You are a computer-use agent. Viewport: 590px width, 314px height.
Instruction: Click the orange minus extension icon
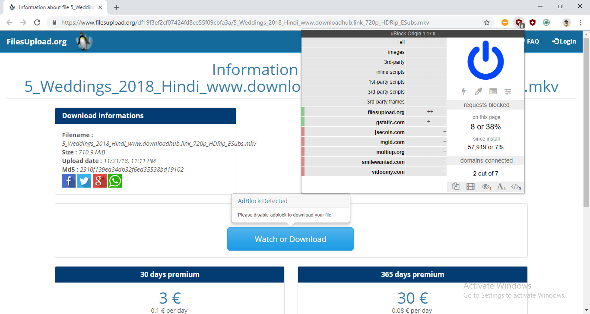pyautogui.click(x=505, y=22)
